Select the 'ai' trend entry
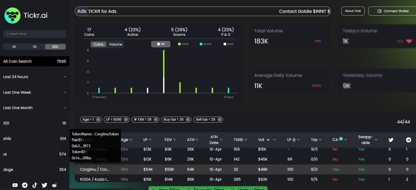 click(35, 154)
